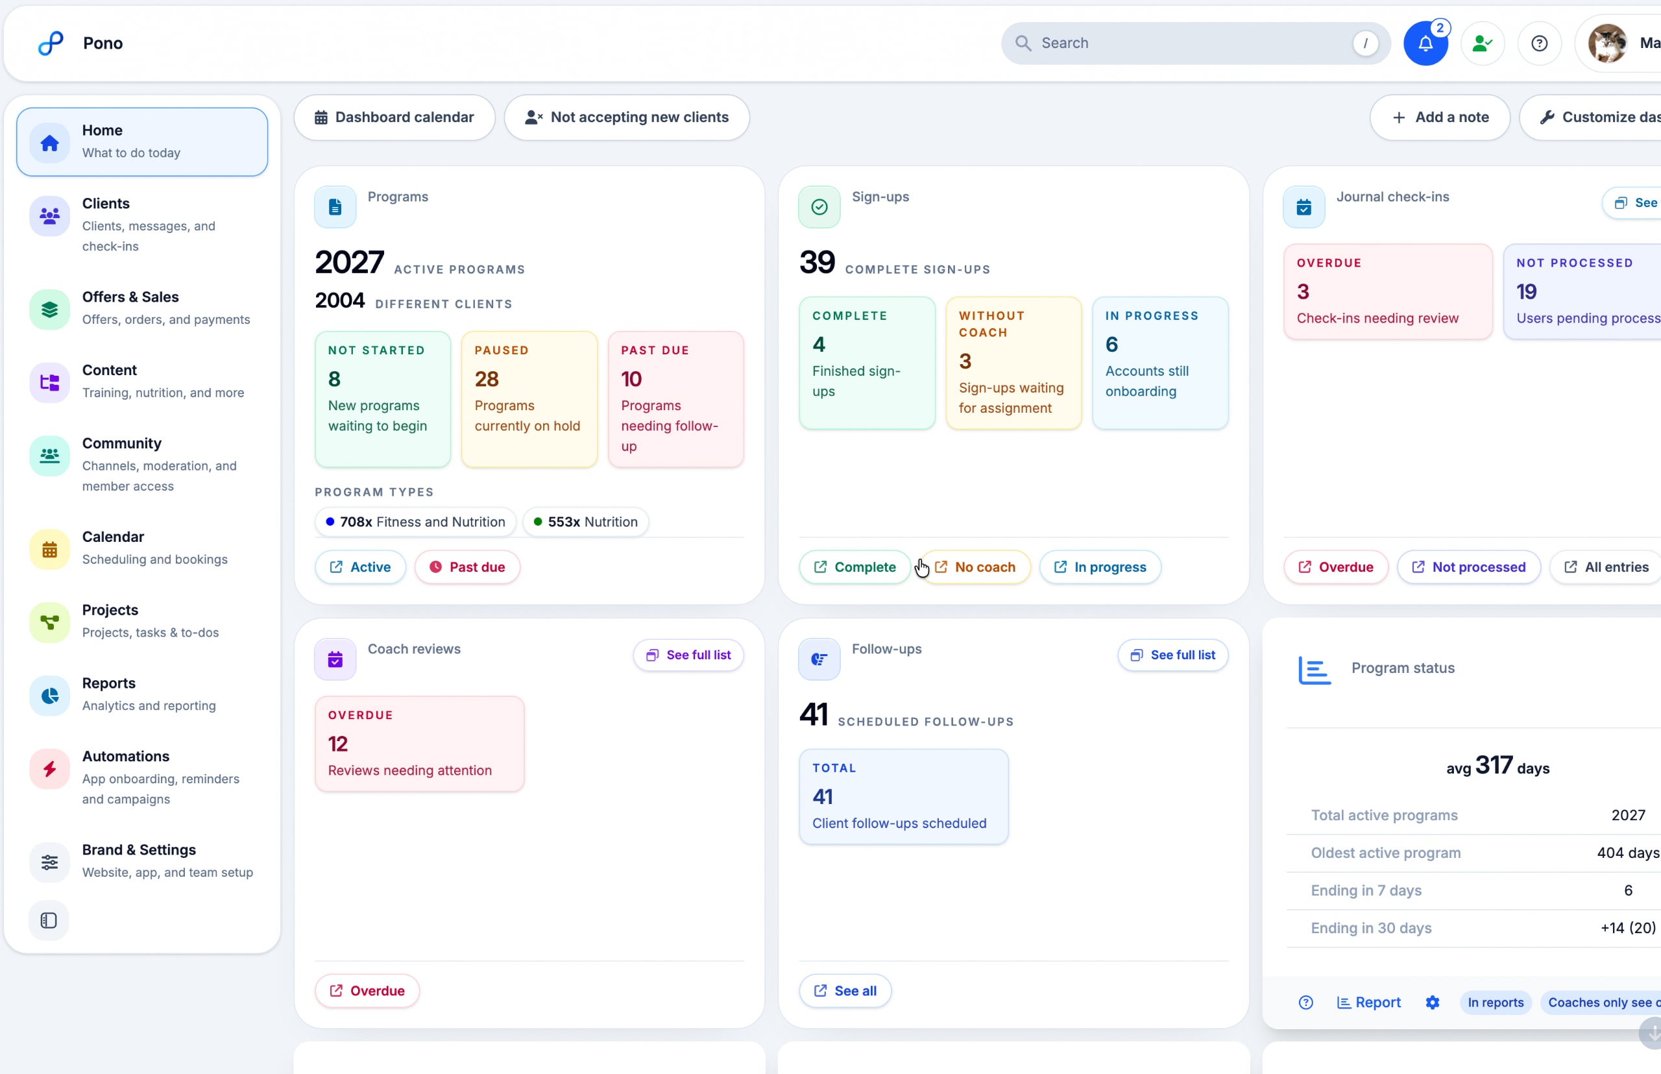Click the Program status help icon
Screen dimensions: 1661x1074
pyautogui.click(x=1305, y=1002)
